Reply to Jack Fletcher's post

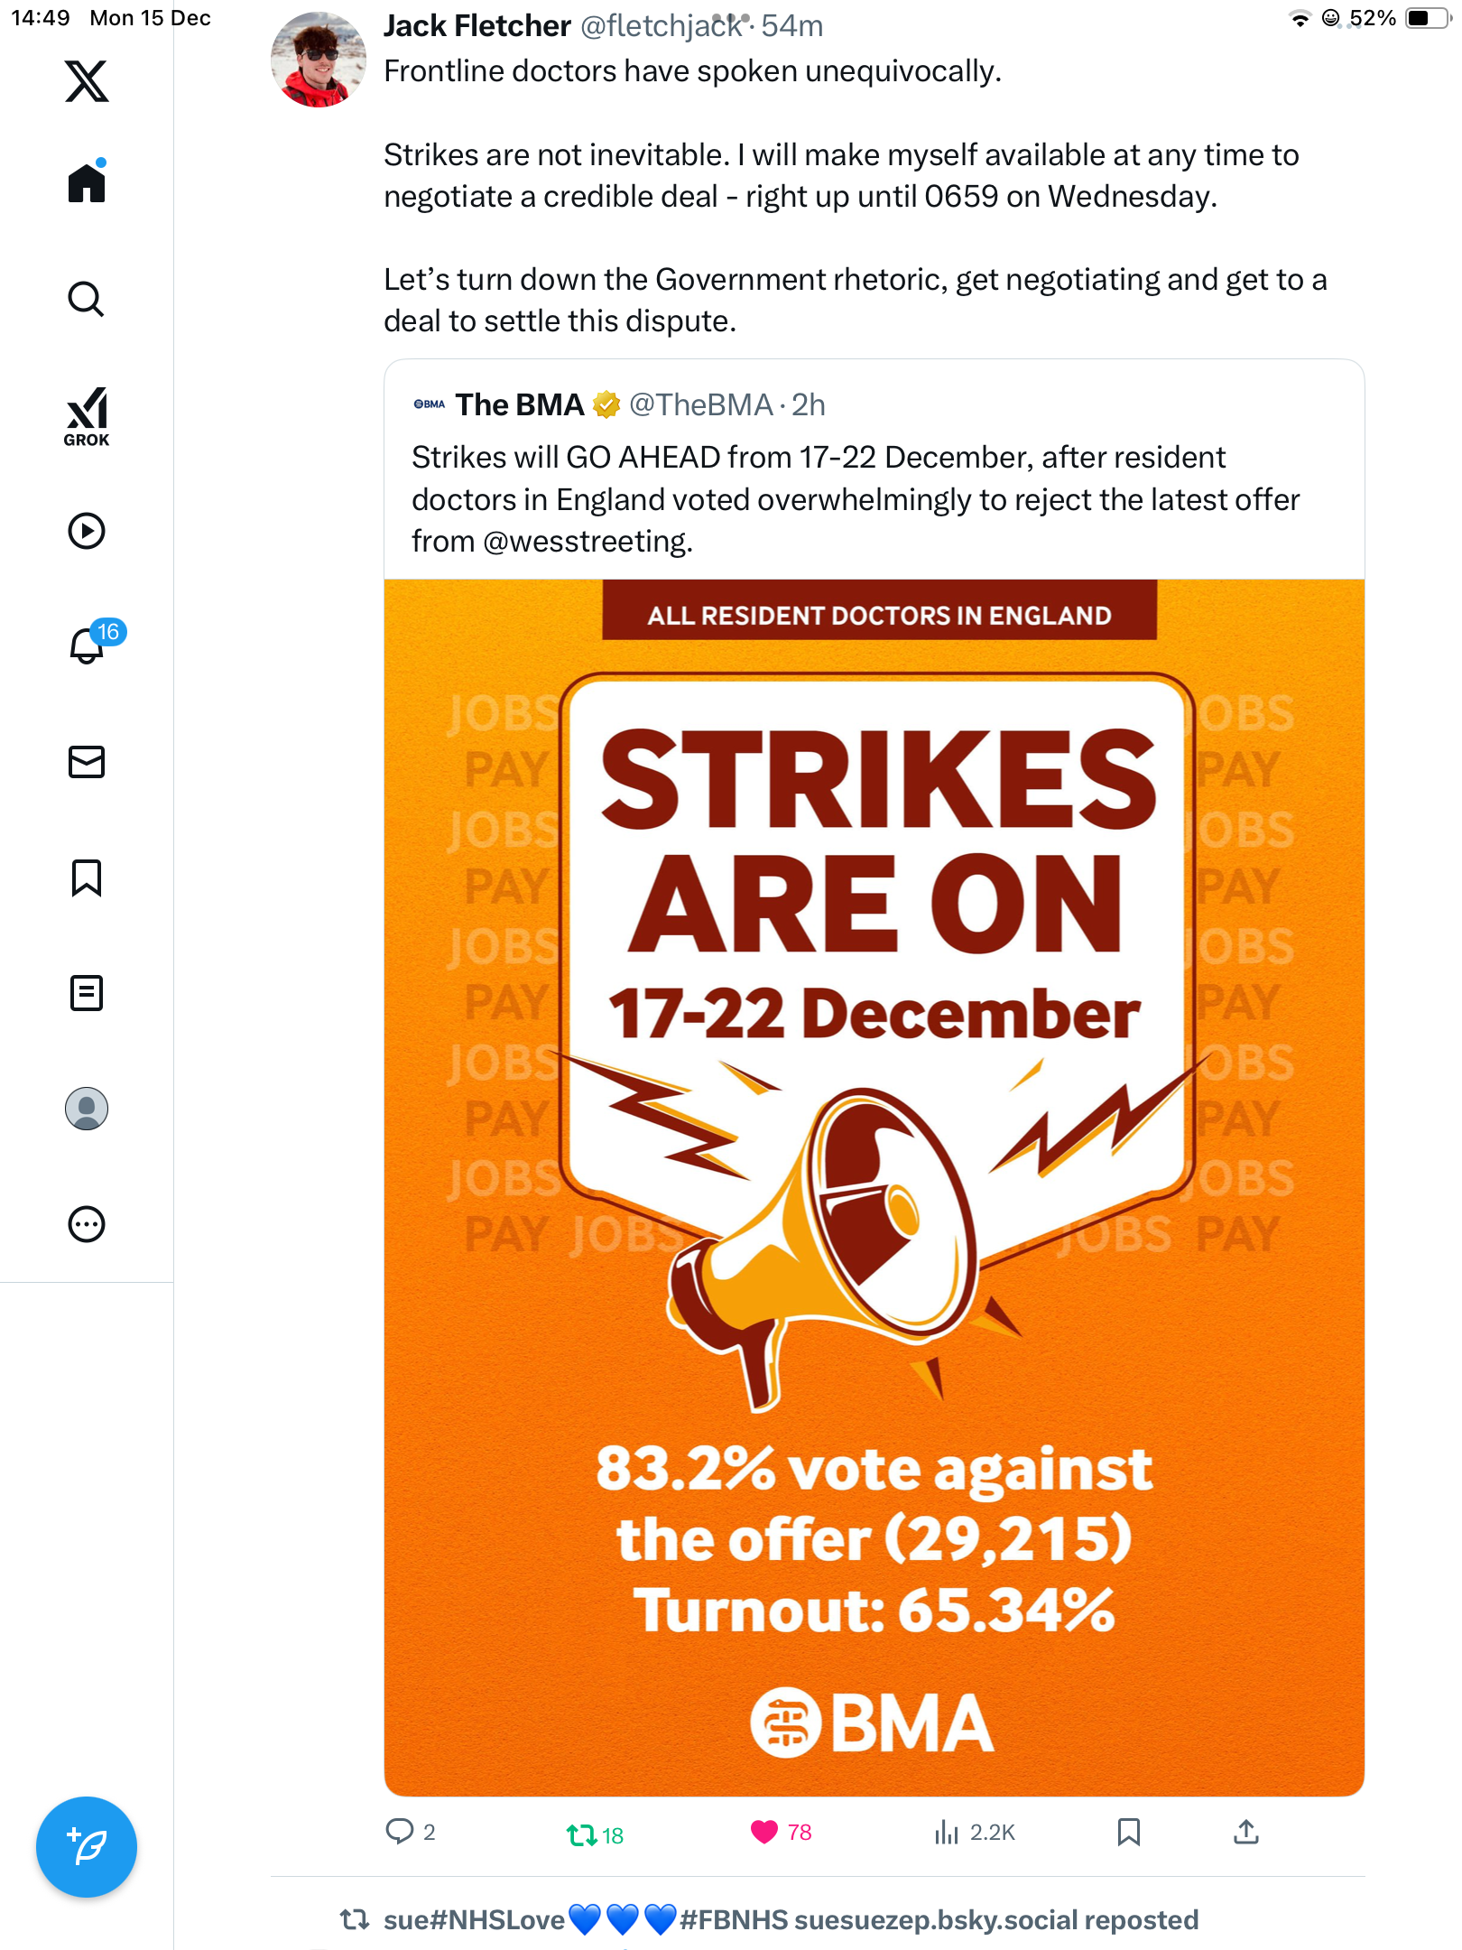point(399,1832)
